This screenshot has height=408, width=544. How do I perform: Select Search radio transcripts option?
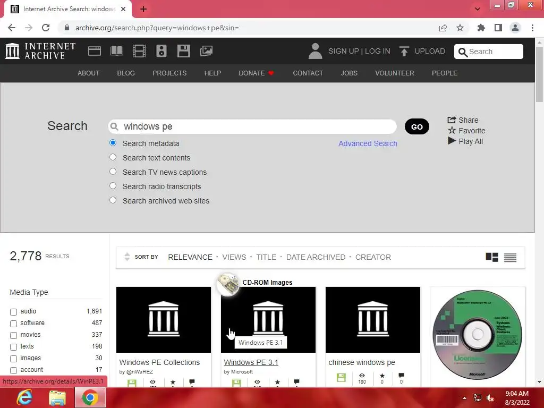(113, 185)
